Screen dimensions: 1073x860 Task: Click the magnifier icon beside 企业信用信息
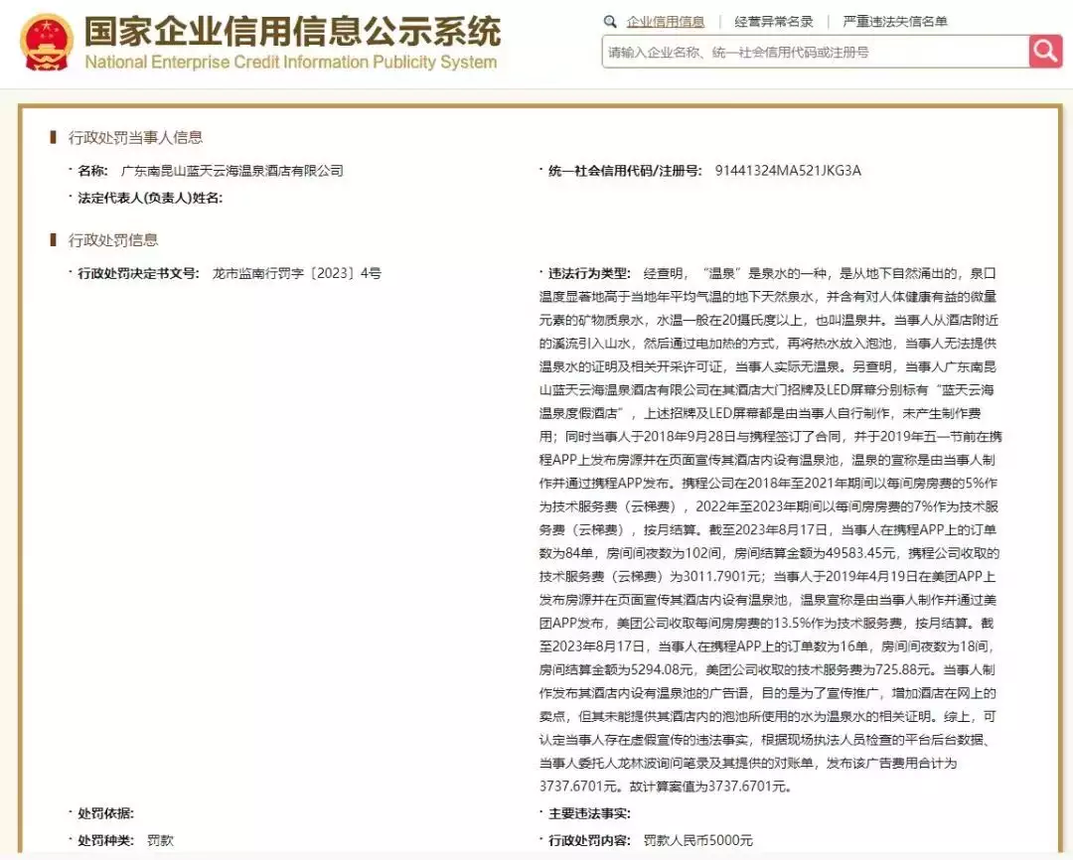[x=609, y=21]
